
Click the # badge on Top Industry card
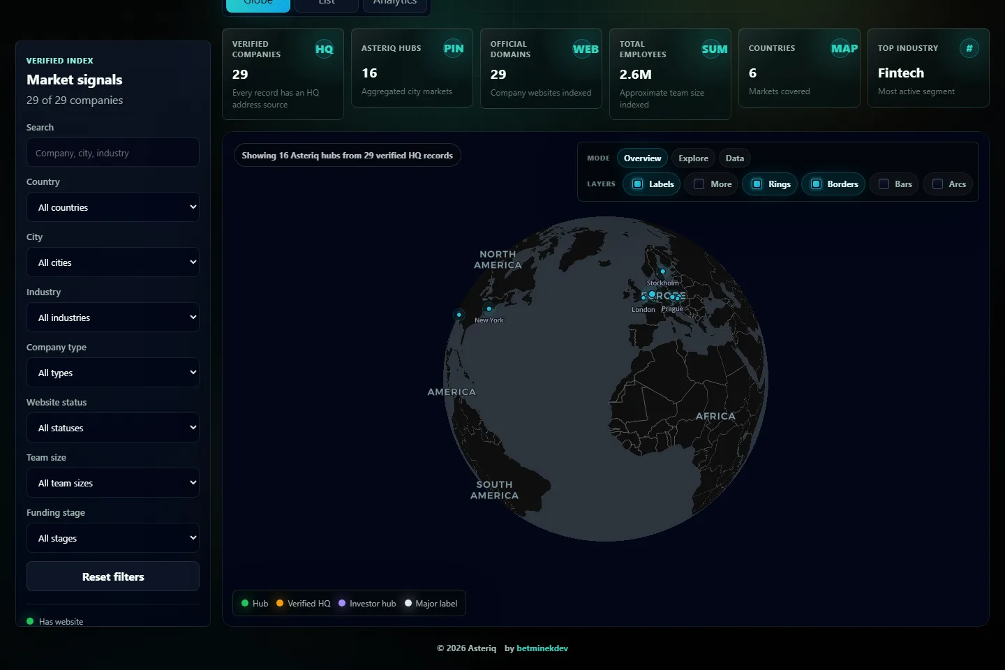click(x=969, y=48)
